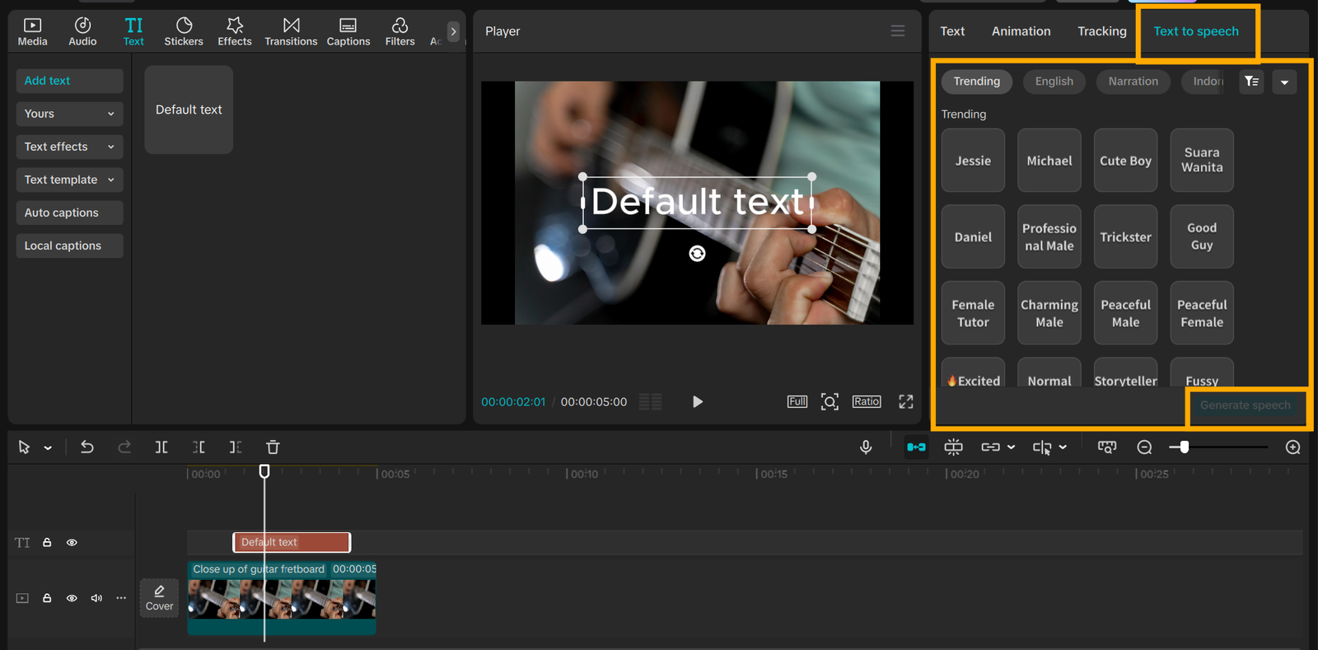
Task: Expand voice categories dropdown arrow
Action: (1284, 82)
